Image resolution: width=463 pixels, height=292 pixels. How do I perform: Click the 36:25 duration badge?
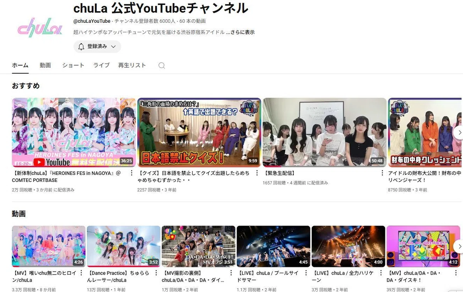(x=126, y=161)
